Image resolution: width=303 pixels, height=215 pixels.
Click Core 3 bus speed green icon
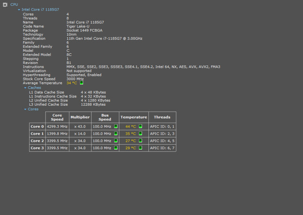coord(116,148)
